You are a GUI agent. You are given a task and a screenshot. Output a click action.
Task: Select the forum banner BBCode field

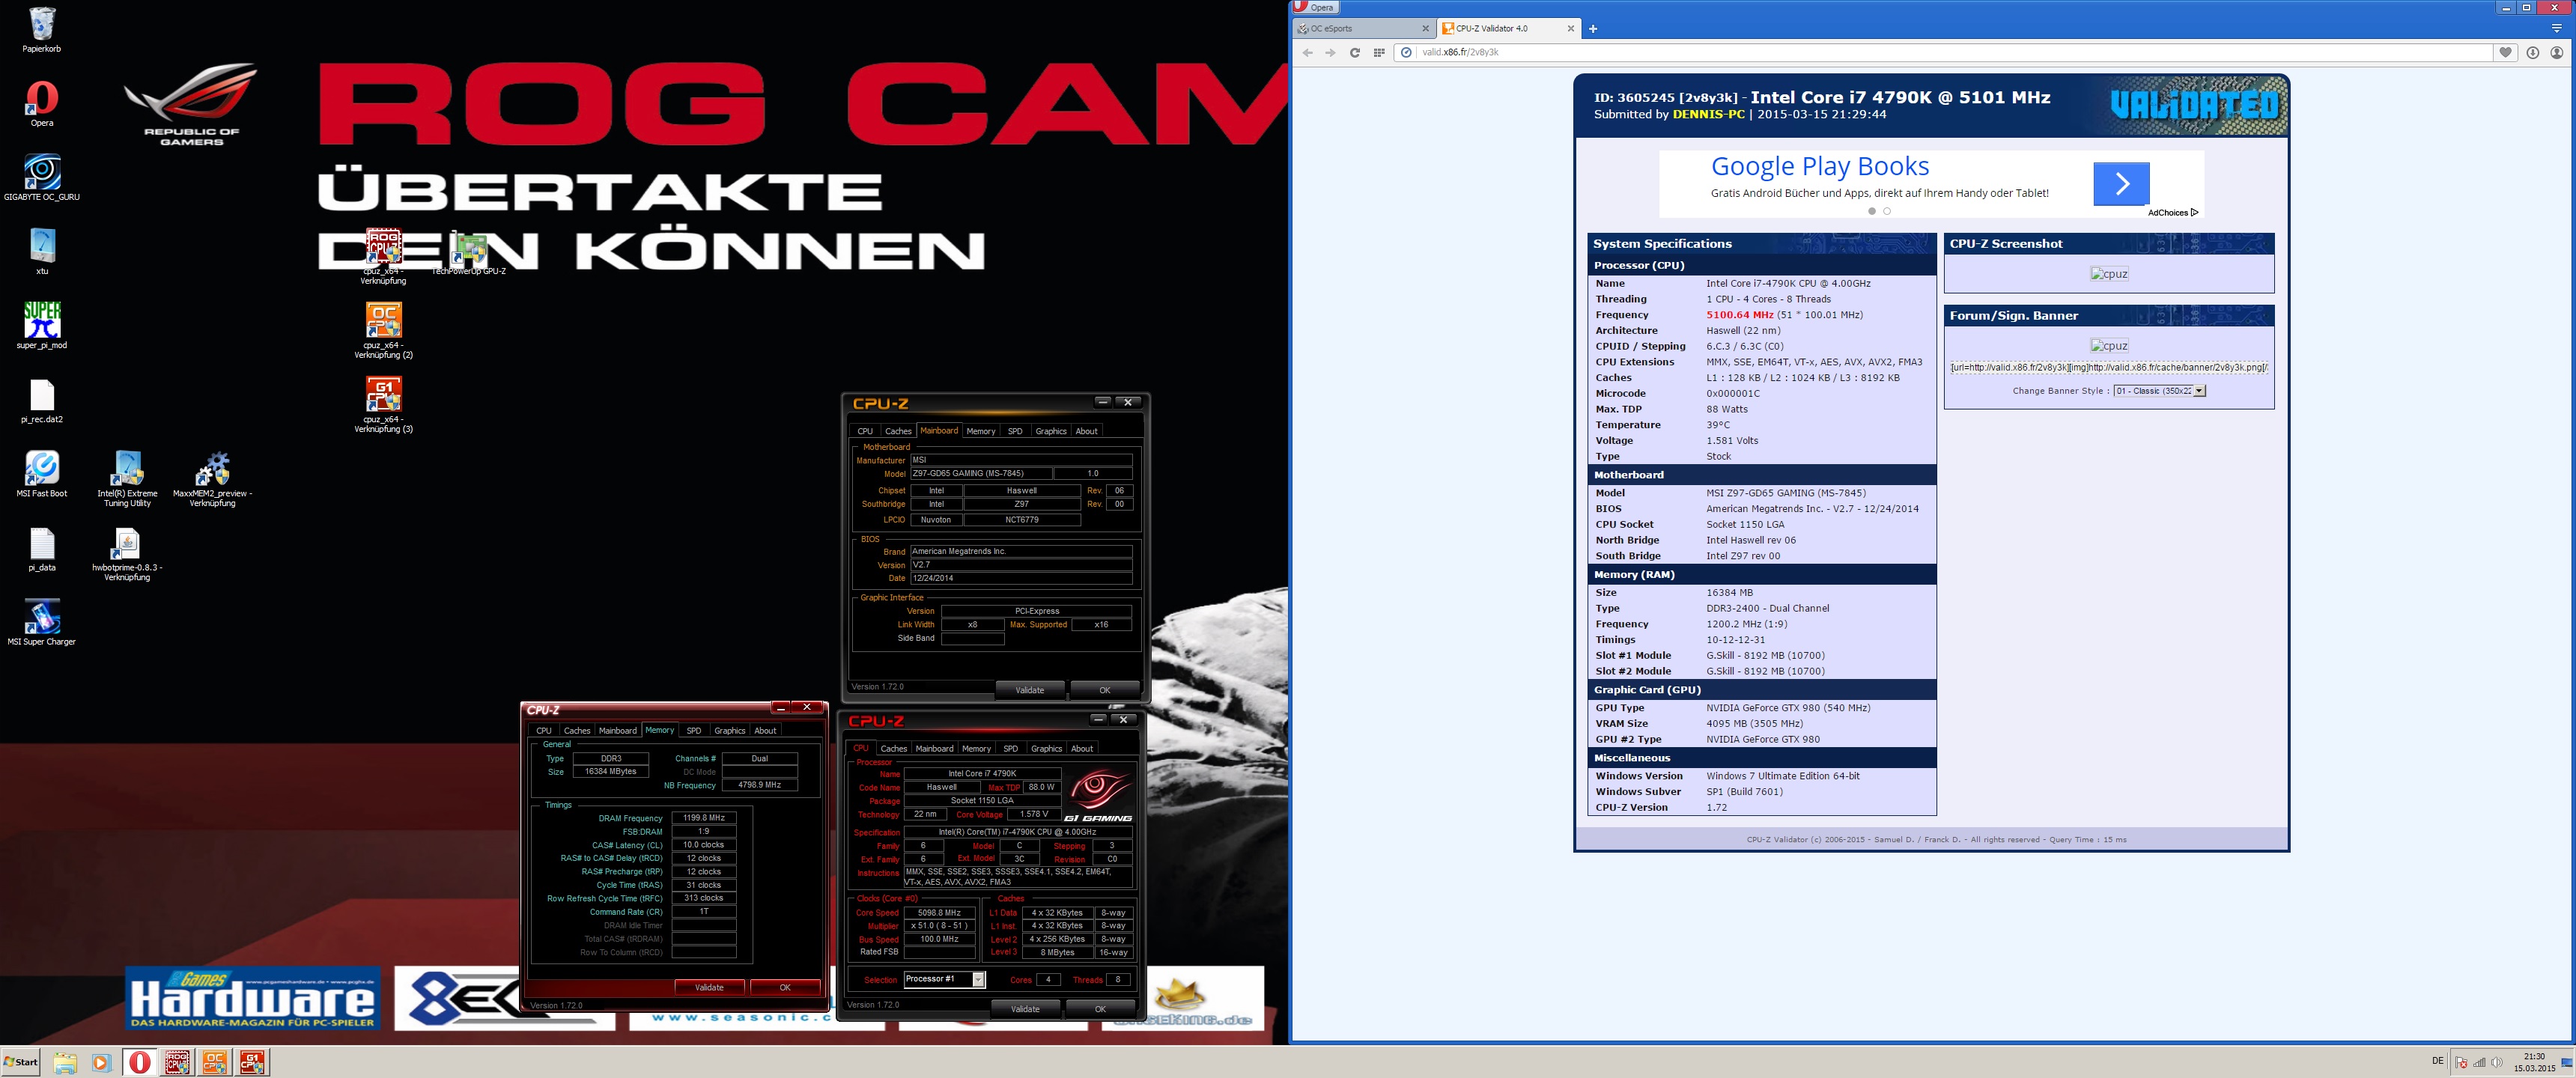tap(2109, 367)
